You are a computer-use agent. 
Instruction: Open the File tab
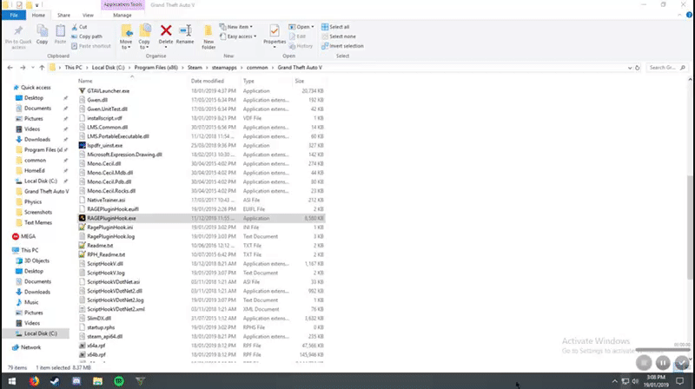(14, 15)
